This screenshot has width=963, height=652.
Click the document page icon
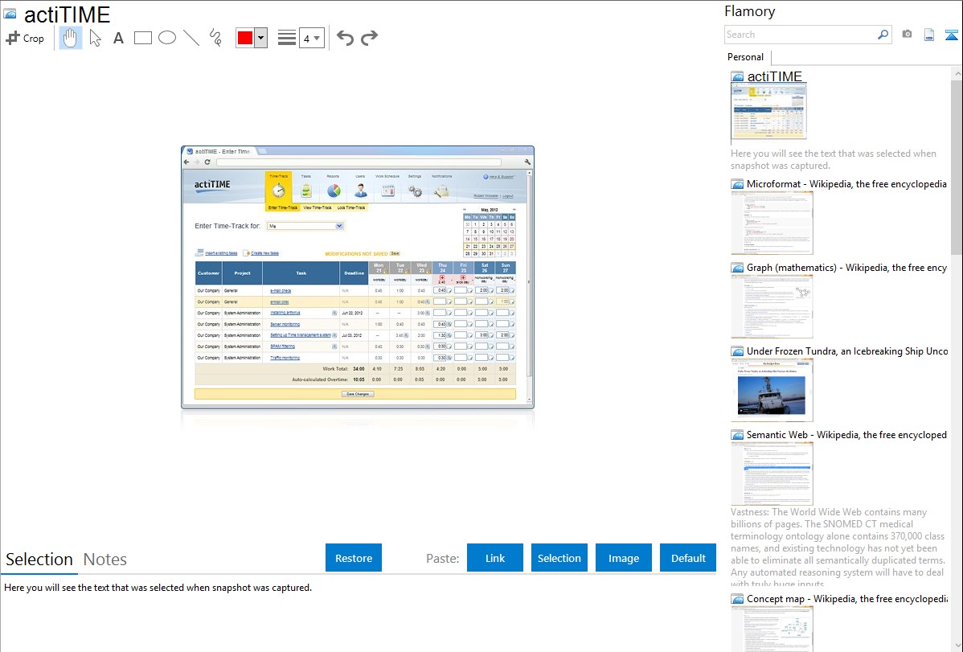[x=929, y=35]
